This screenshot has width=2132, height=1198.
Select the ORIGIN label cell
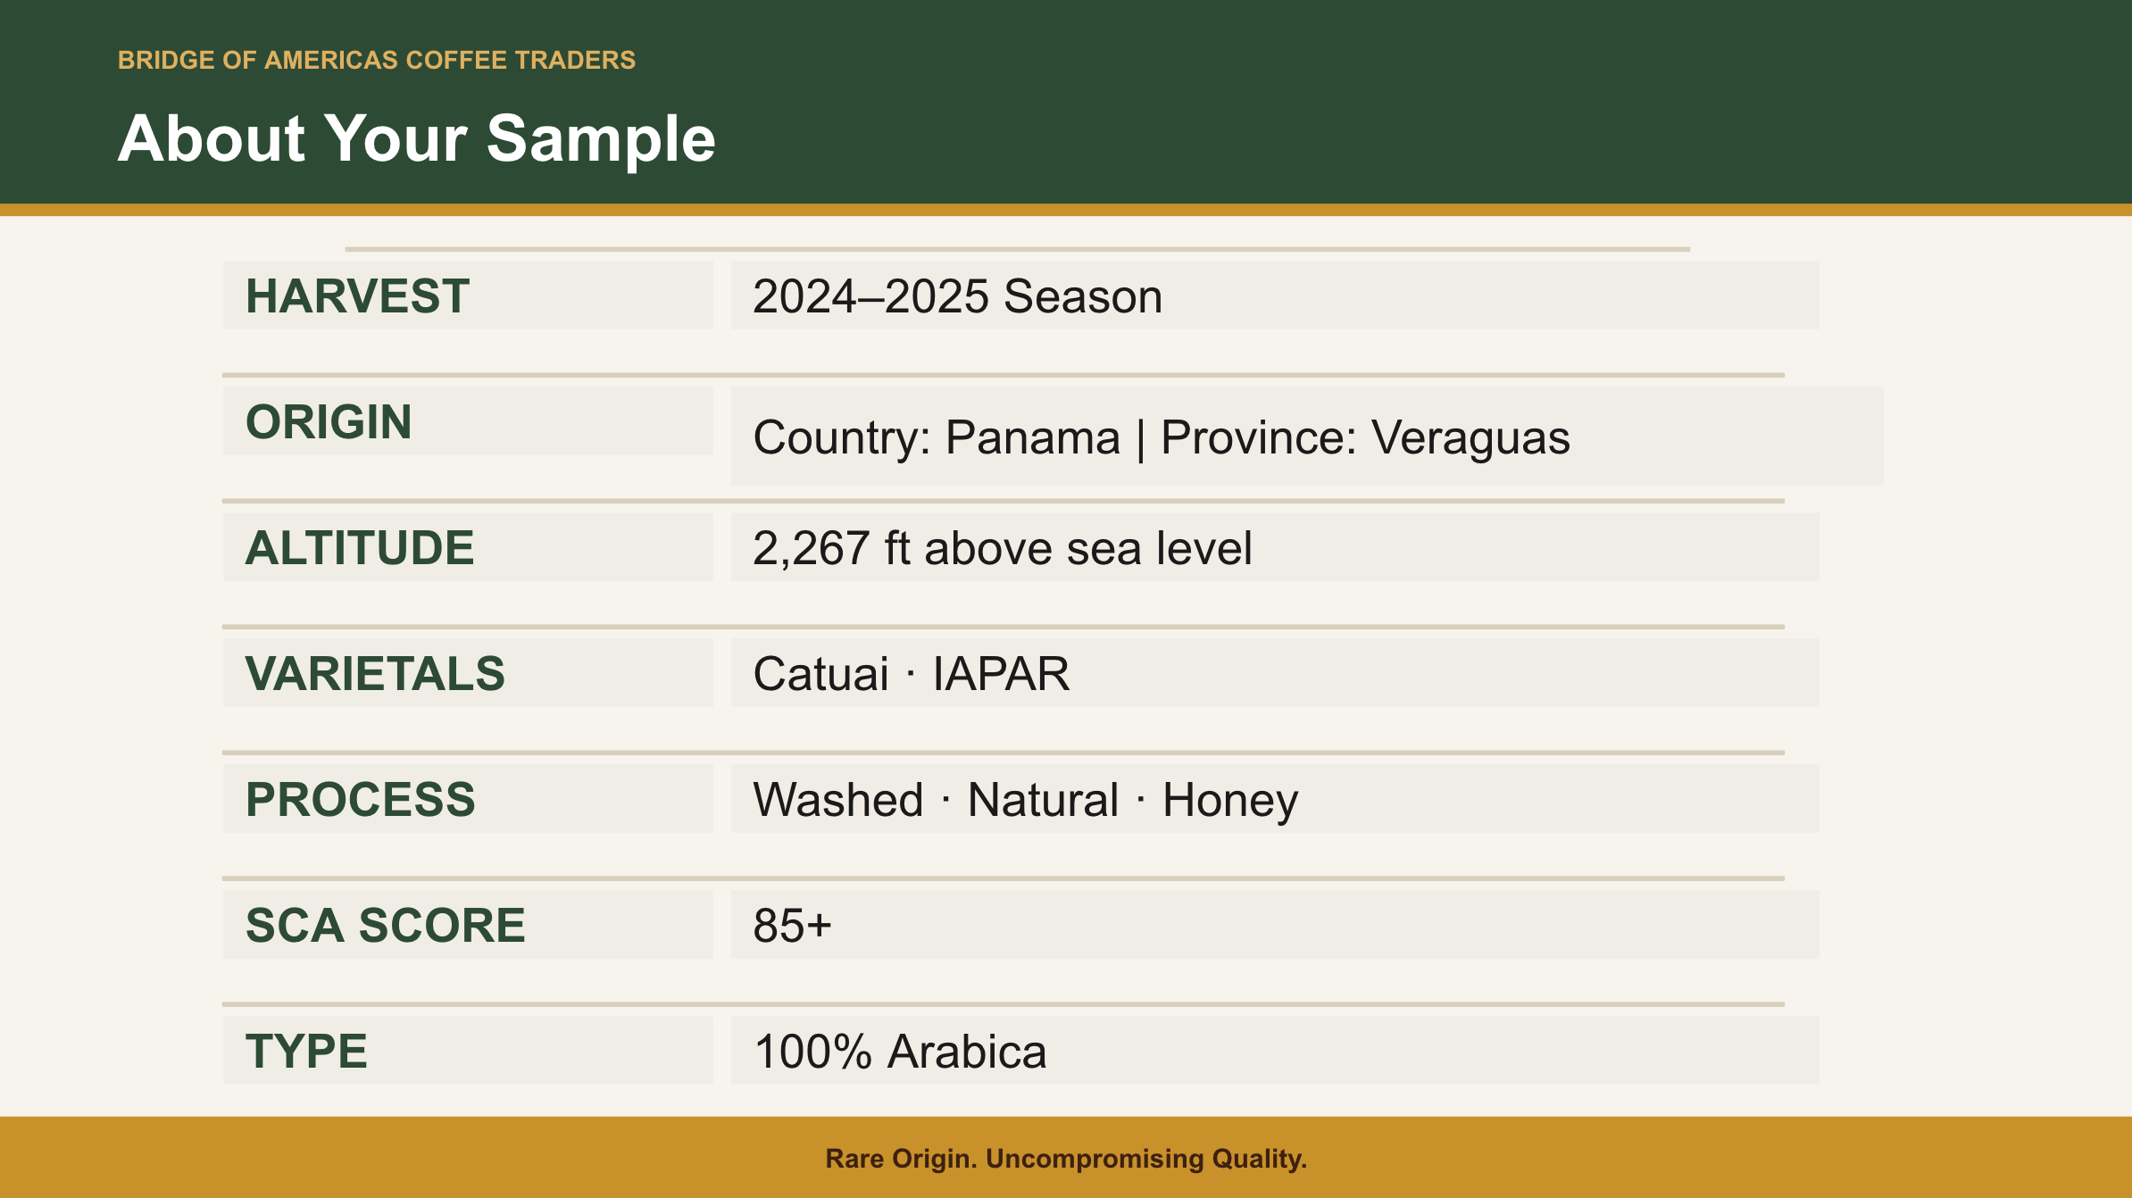468,421
